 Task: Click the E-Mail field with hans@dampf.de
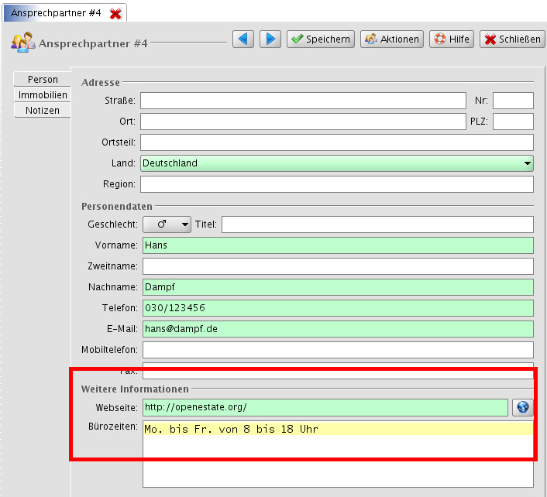click(x=338, y=329)
